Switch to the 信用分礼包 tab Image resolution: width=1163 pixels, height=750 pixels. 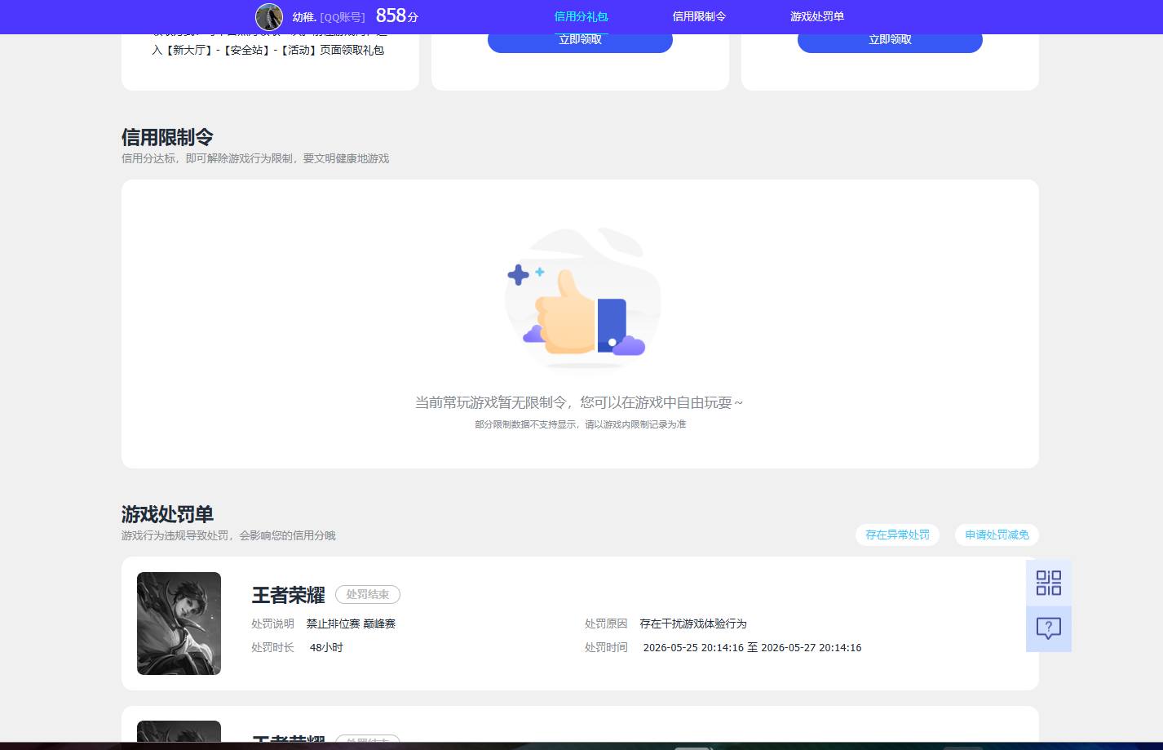(x=581, y=16)
